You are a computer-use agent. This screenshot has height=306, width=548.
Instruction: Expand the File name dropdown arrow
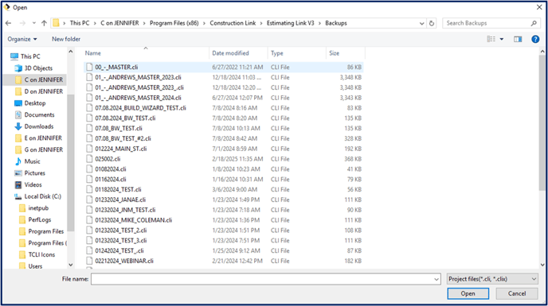(x=436, y=279)
